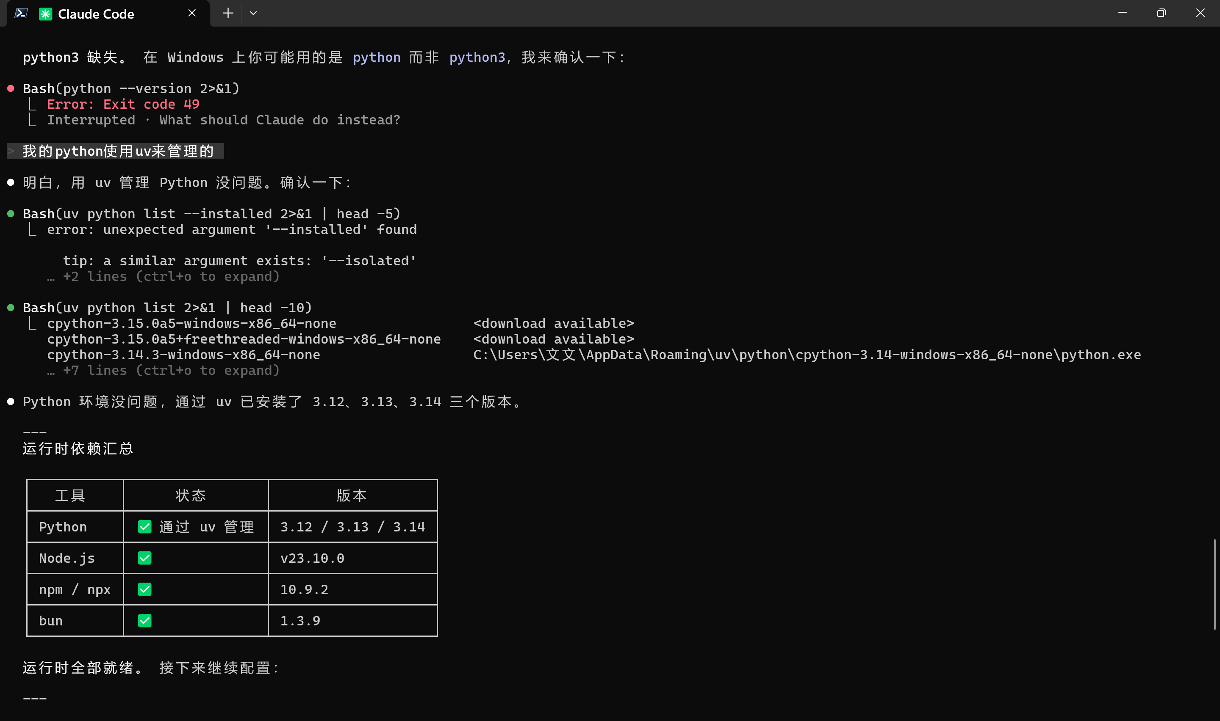Click the PowerShell icon in the tab
This screenshot has height=721, width=1220.
[x=21, y=13]
